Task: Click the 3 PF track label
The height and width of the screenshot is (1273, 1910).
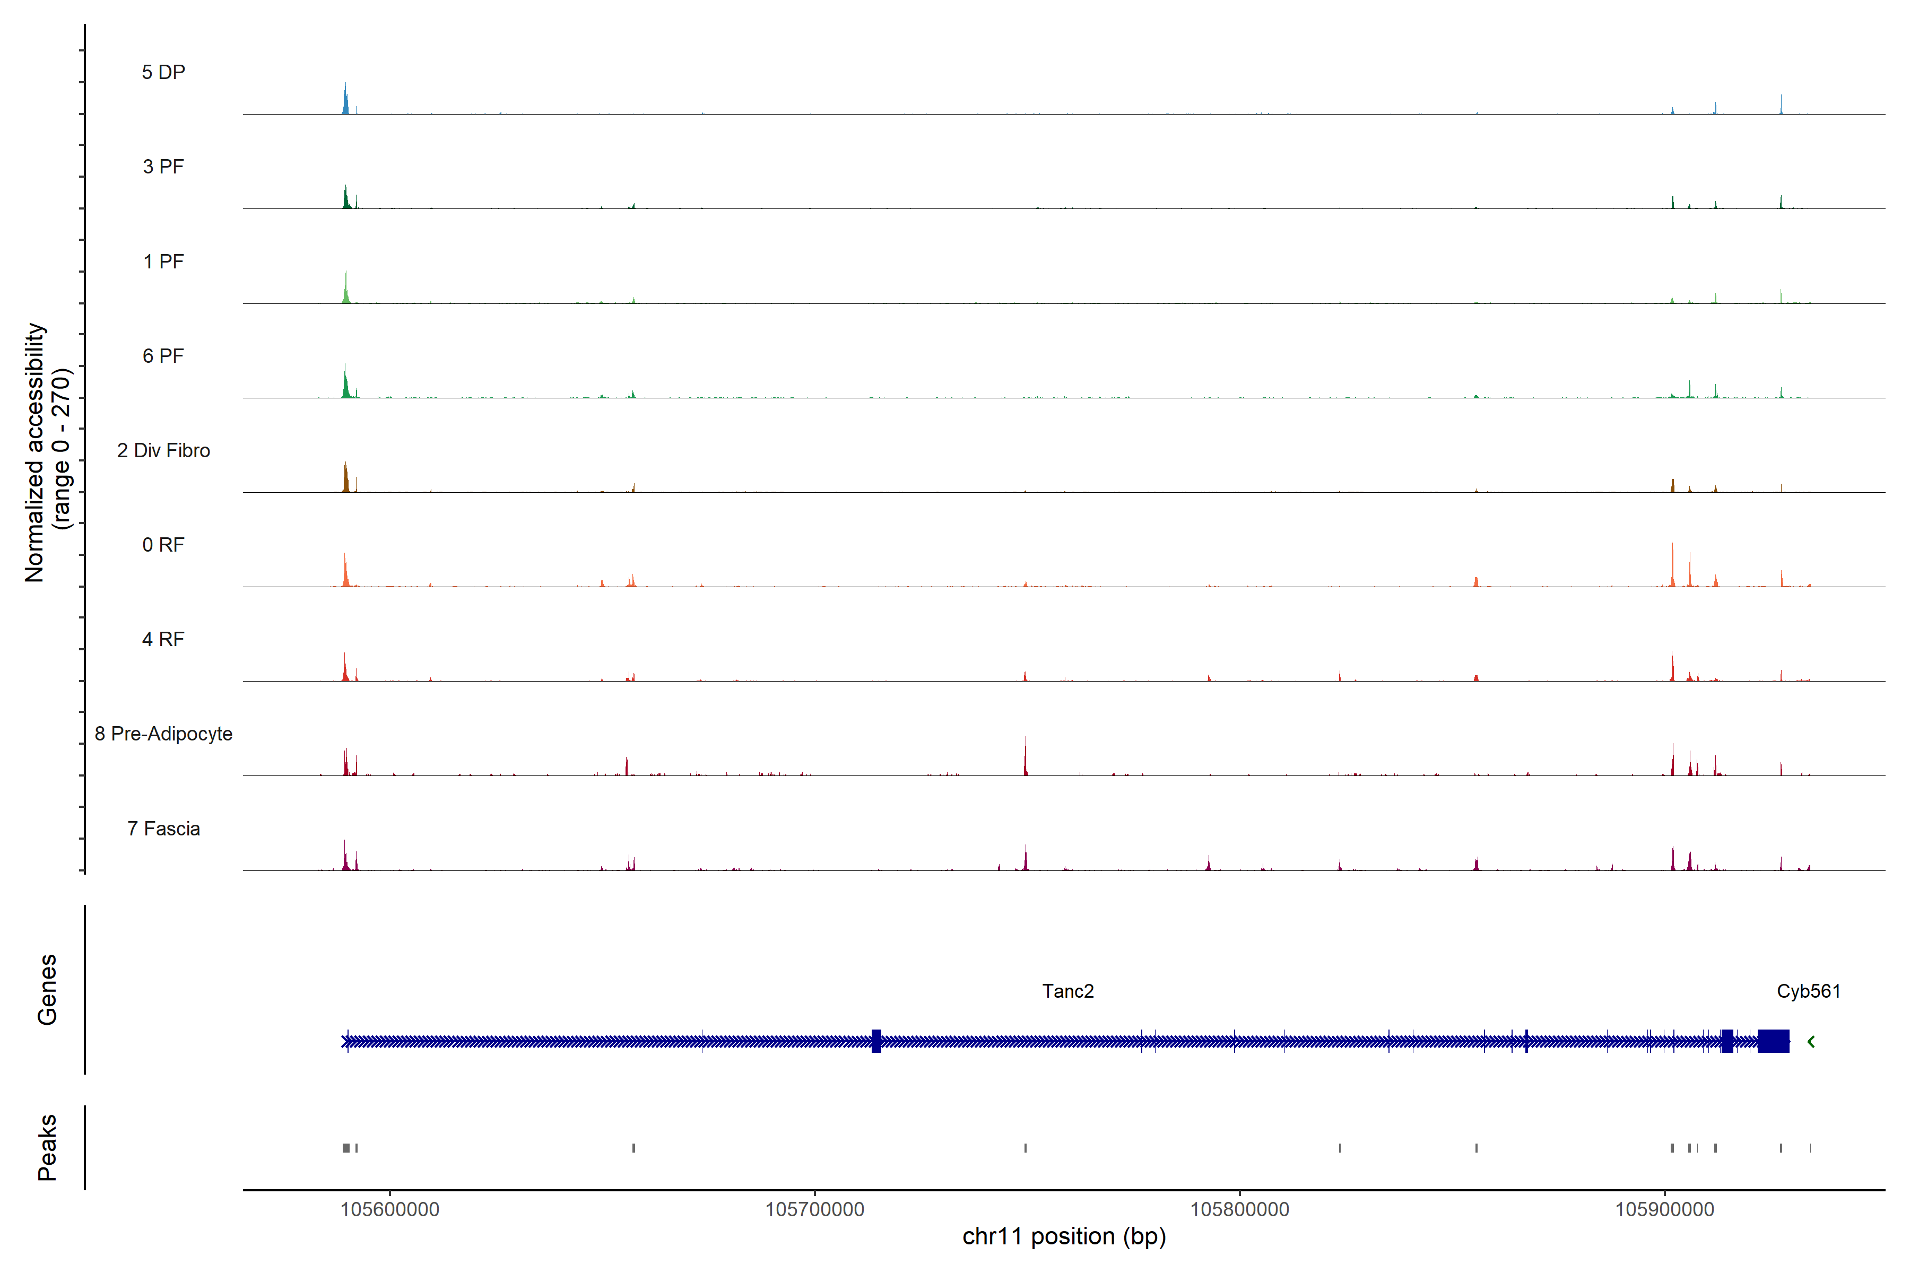Action: tap(163, 167)
